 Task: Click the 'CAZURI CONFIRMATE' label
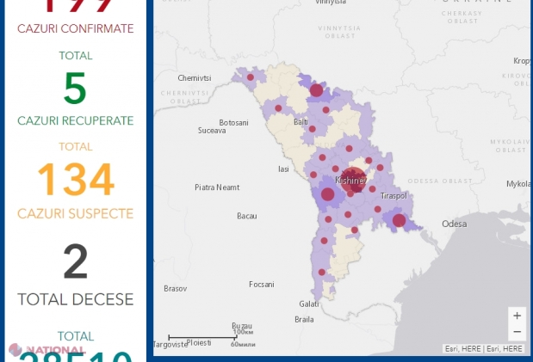[x=76, y=28]
